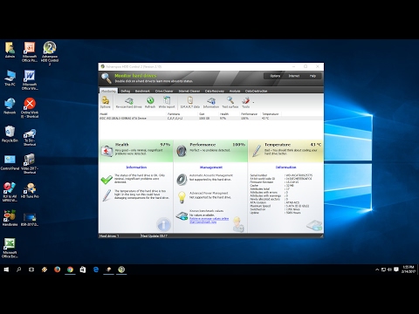Image resolution: width=419 pixels, height=314 pixels.
Task: Click the Options icon in the Monitoring toolbar
Action: pos(105,102)
